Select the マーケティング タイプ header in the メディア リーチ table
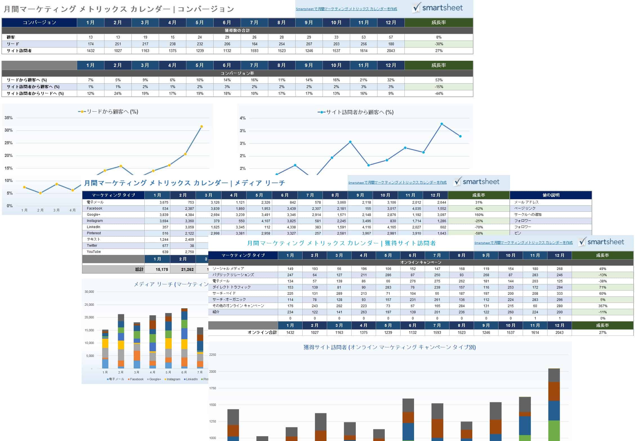Viewport: 635px width, 441px height. (x=113, y=195)
